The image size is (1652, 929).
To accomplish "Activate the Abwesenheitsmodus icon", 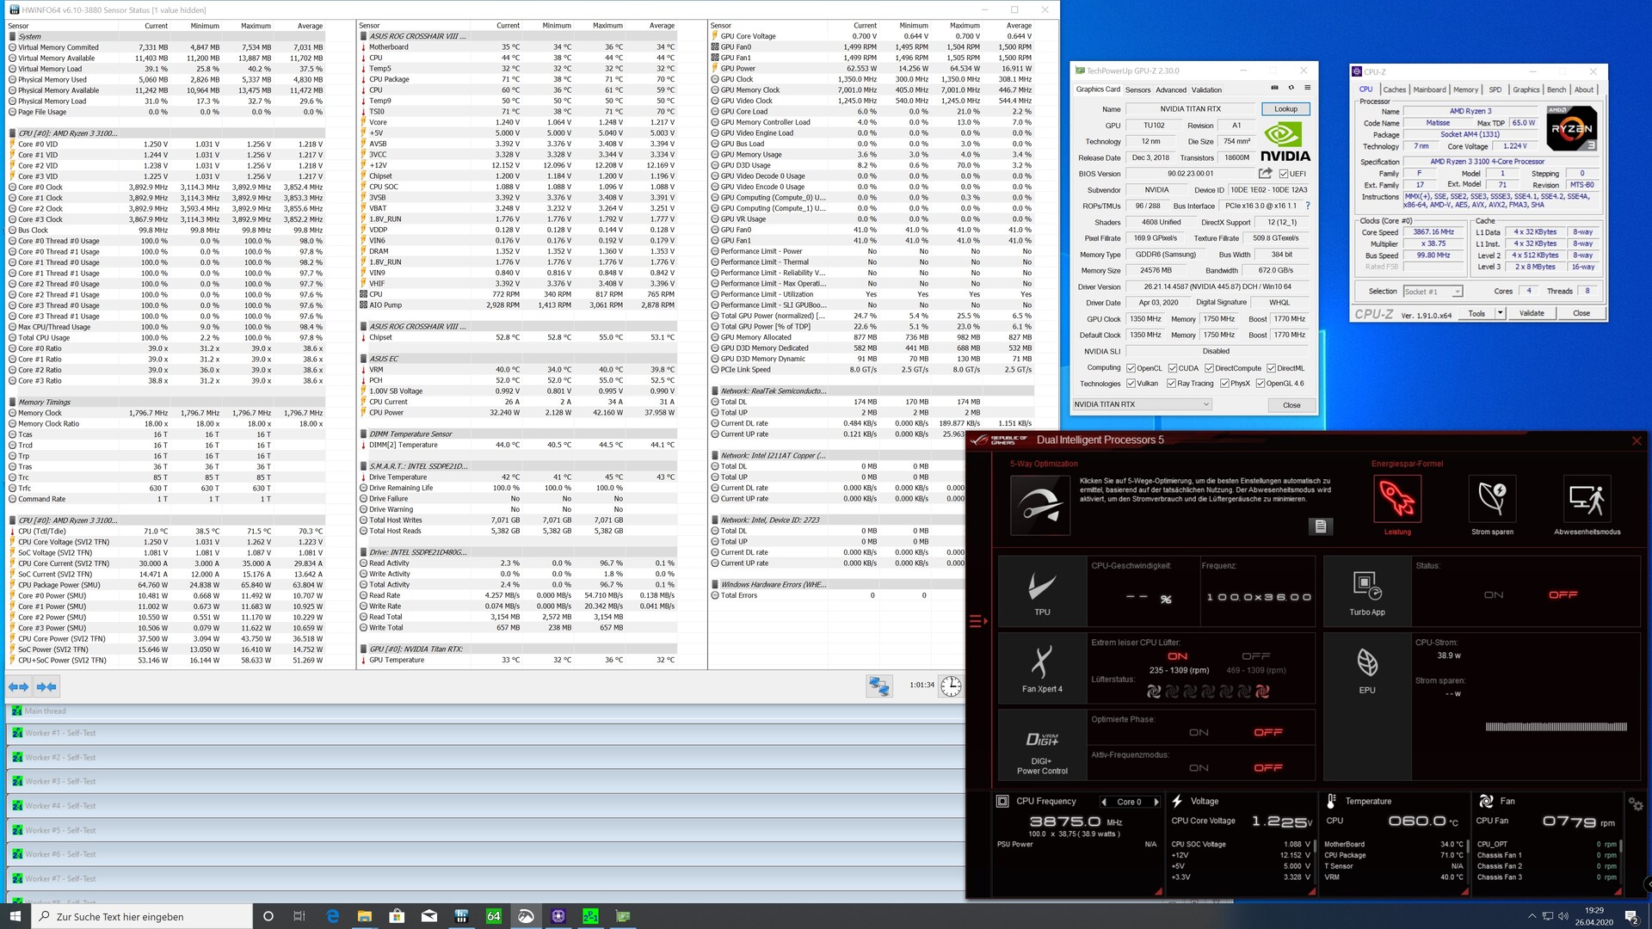I will pos(1587,499).
